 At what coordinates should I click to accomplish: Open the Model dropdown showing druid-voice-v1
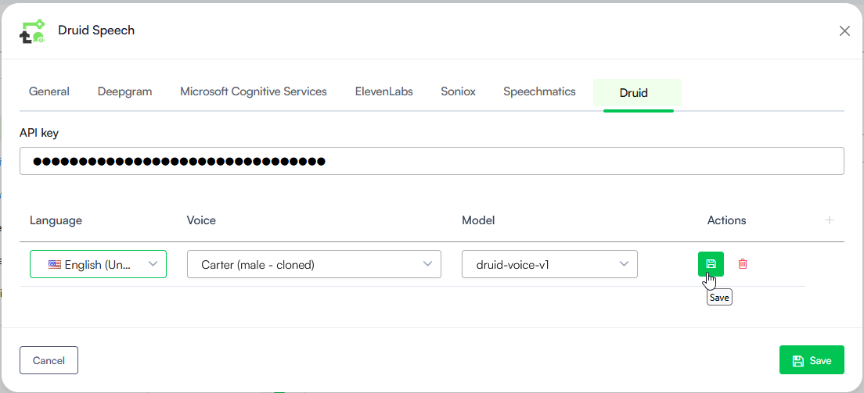[549, 264]
